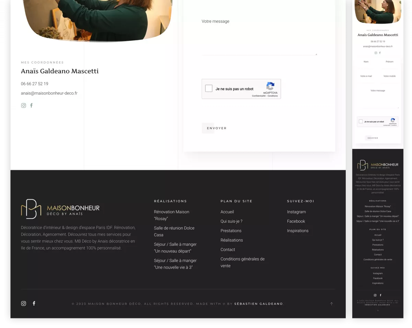Click desktop email anais@maisonbonheur-deco.fr

49,93
